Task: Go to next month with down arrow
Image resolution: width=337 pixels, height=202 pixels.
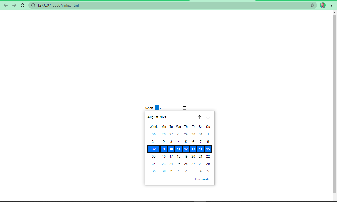Action: tap(208, 117)
